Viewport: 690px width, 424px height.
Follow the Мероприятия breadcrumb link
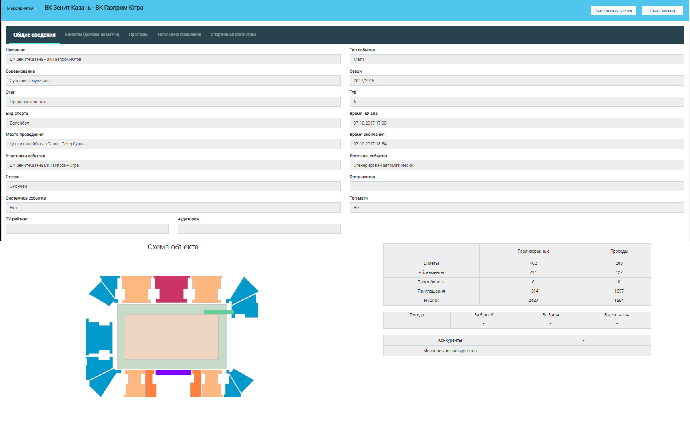[20, 8]
